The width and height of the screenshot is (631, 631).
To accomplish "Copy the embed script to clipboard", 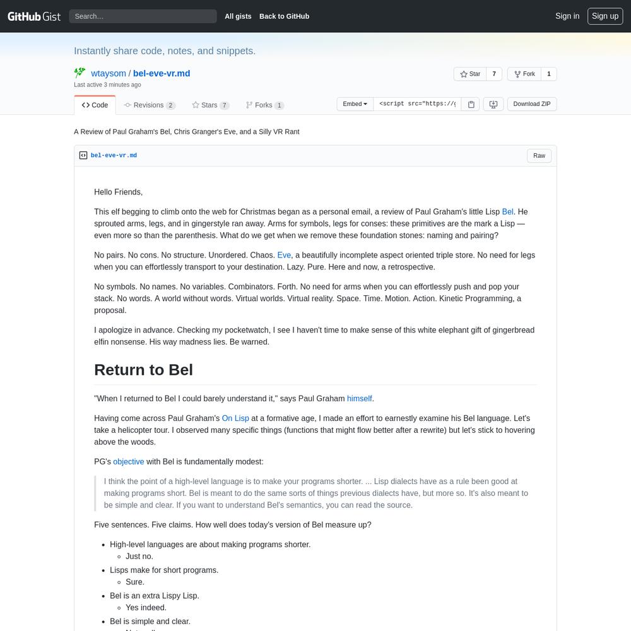I will click(471, 104).
